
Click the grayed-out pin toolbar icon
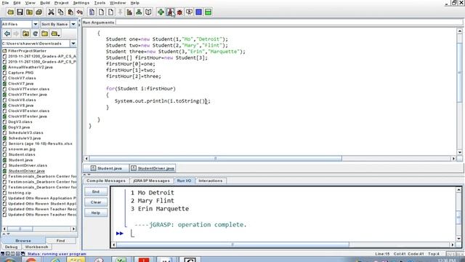tap(120, 12)
